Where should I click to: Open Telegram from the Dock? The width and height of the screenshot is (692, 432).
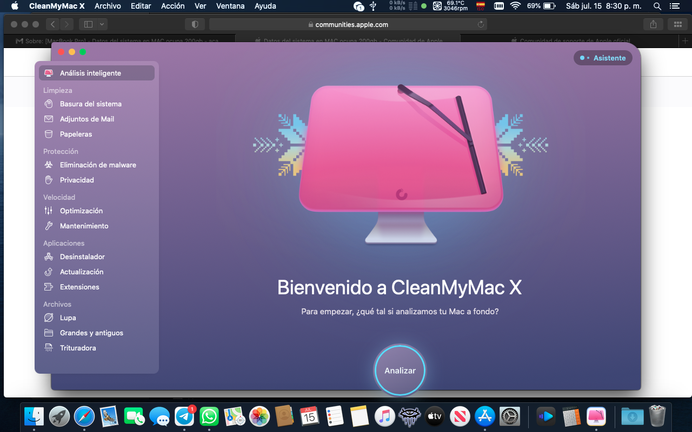pyautogui.click(x=184, y=416)
